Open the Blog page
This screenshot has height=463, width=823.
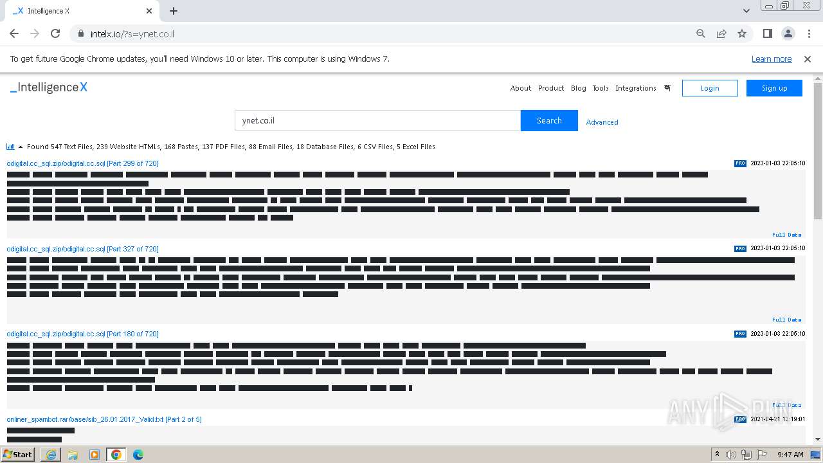click(x=579, y=88)
